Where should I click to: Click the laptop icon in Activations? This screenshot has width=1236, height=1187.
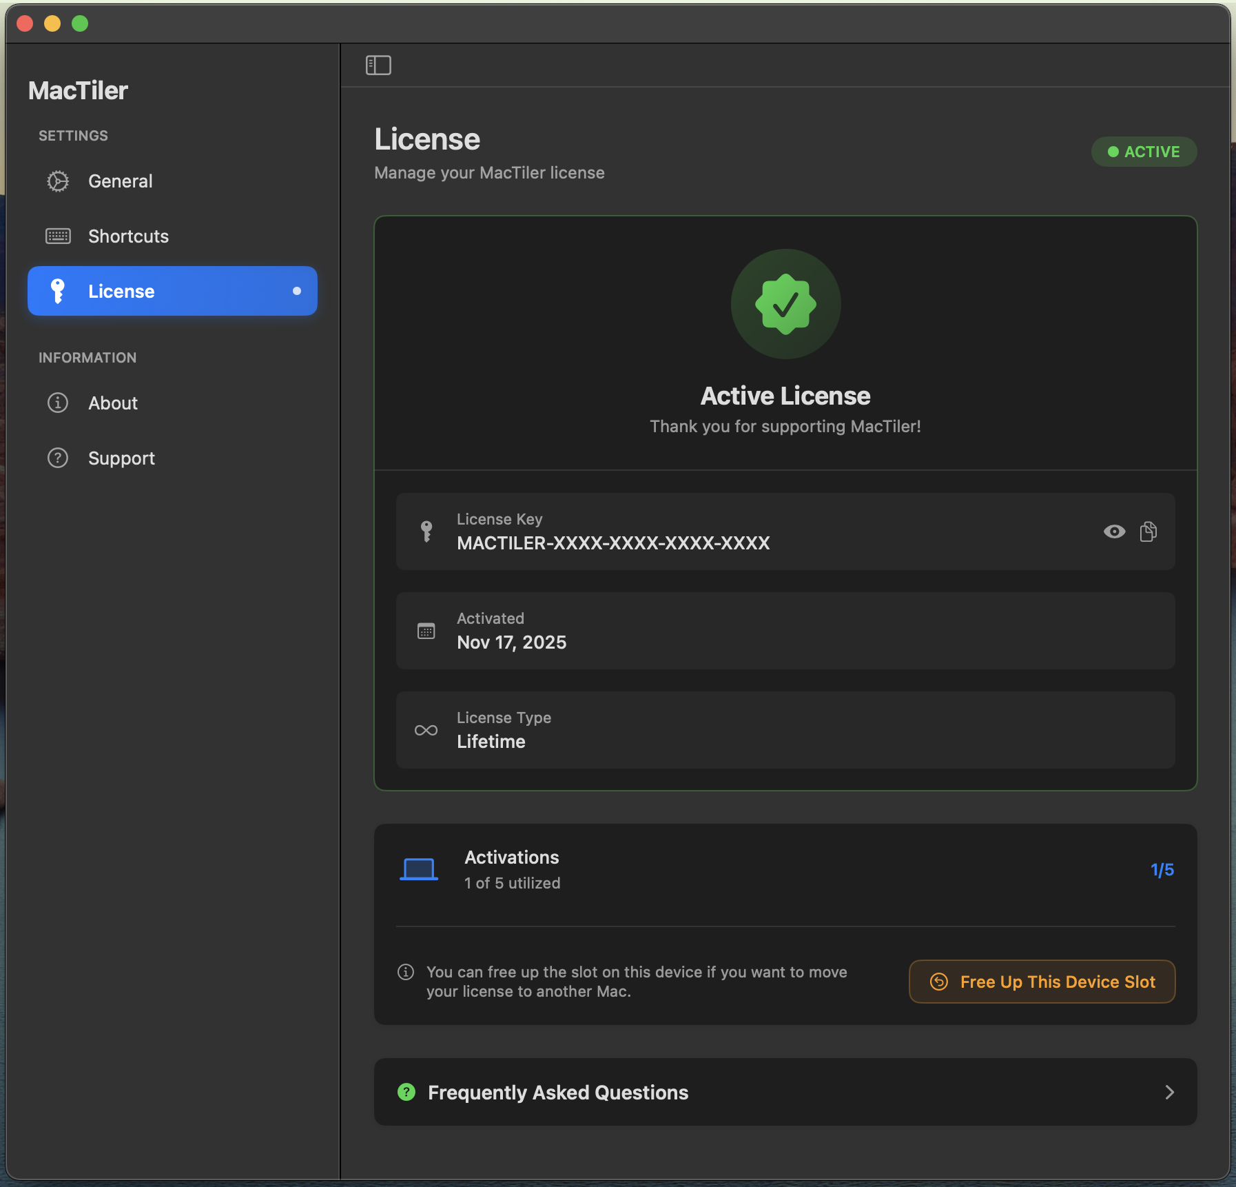click(x=419, y=869)
